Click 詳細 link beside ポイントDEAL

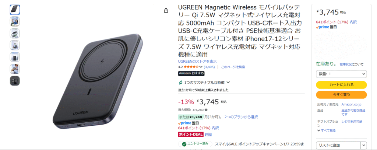point(208,135)
